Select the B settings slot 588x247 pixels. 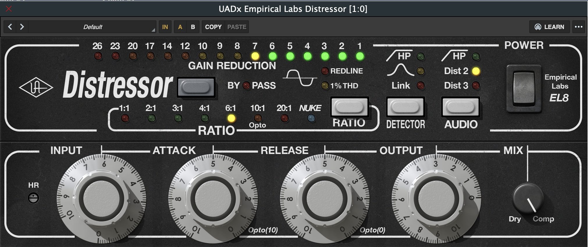pos(193,27)
